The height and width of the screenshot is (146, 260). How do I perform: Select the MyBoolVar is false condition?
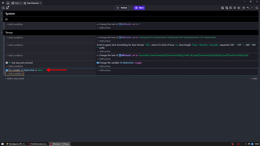pos(24,70)
